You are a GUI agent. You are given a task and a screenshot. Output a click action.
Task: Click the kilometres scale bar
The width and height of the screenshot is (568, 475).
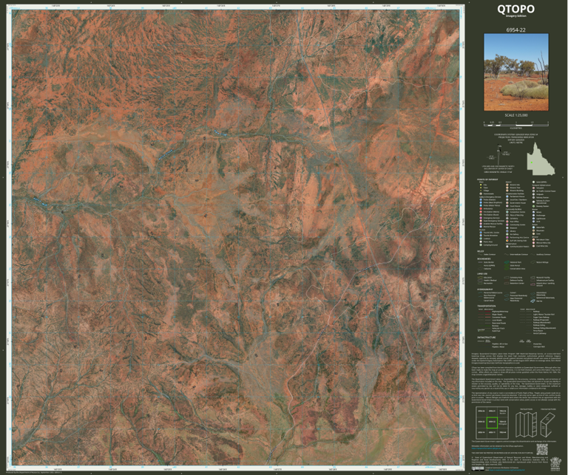pos(515,123)
